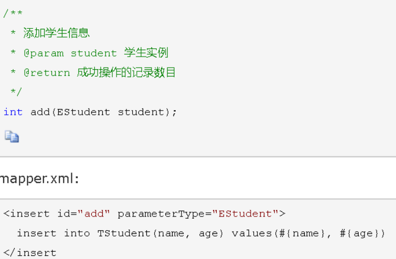Select the blue int keyword
The height and width of the screenshot is (259, 396).
13,112
